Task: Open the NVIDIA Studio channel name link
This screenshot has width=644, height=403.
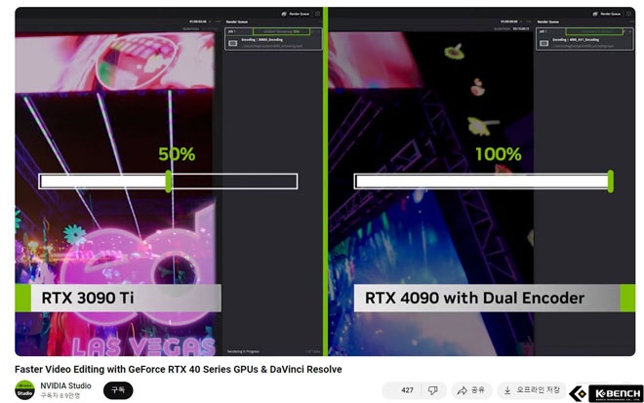Action: tap(66, 385)
